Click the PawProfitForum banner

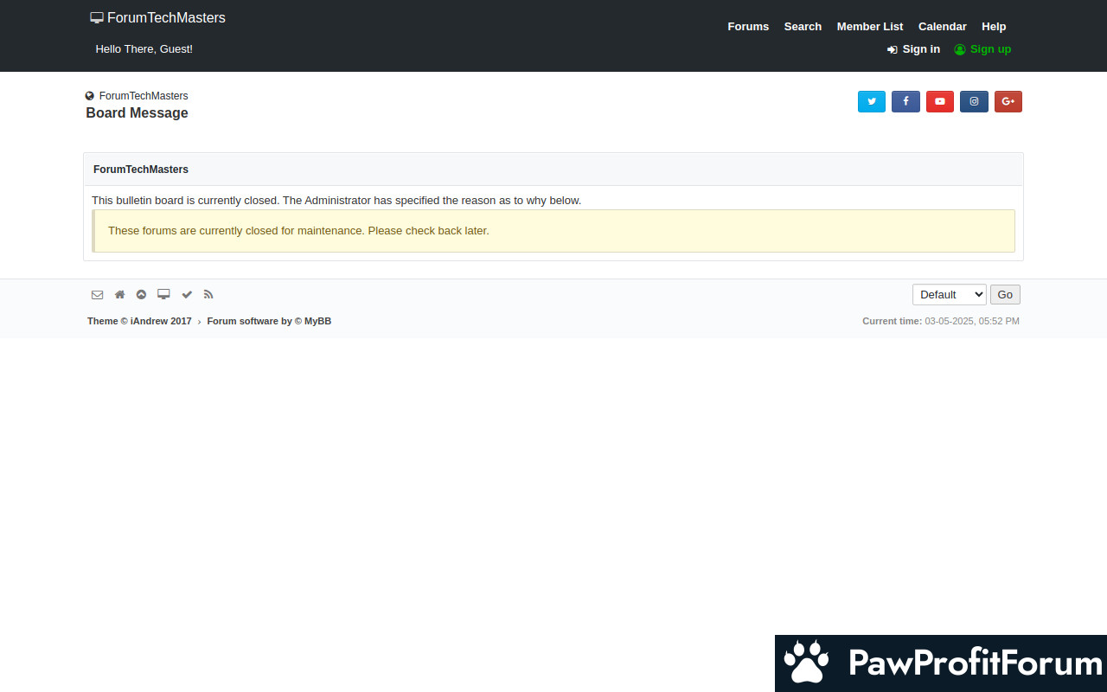(941, 663)
